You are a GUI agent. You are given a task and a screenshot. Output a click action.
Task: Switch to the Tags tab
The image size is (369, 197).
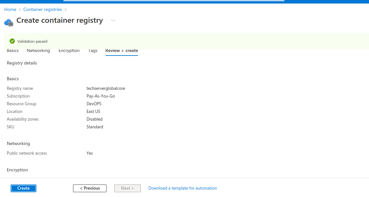(x=93, y=50)
